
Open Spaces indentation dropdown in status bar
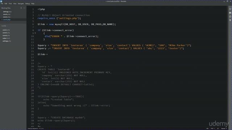(x=224, y=129)
